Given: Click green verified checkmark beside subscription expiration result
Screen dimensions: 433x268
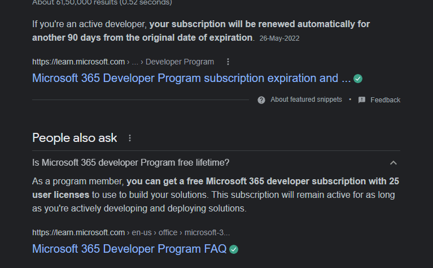Looking at the screenshot, I should (358, 79).
